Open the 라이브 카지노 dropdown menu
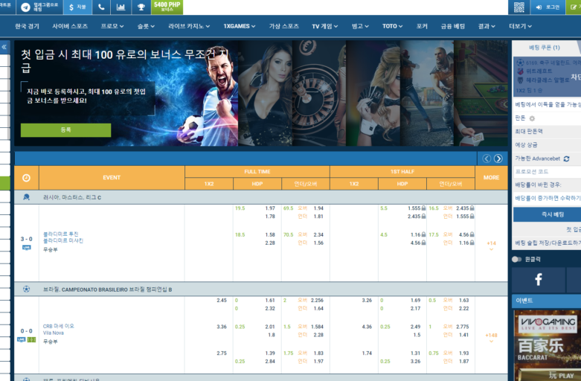 (x=189, y=26)
